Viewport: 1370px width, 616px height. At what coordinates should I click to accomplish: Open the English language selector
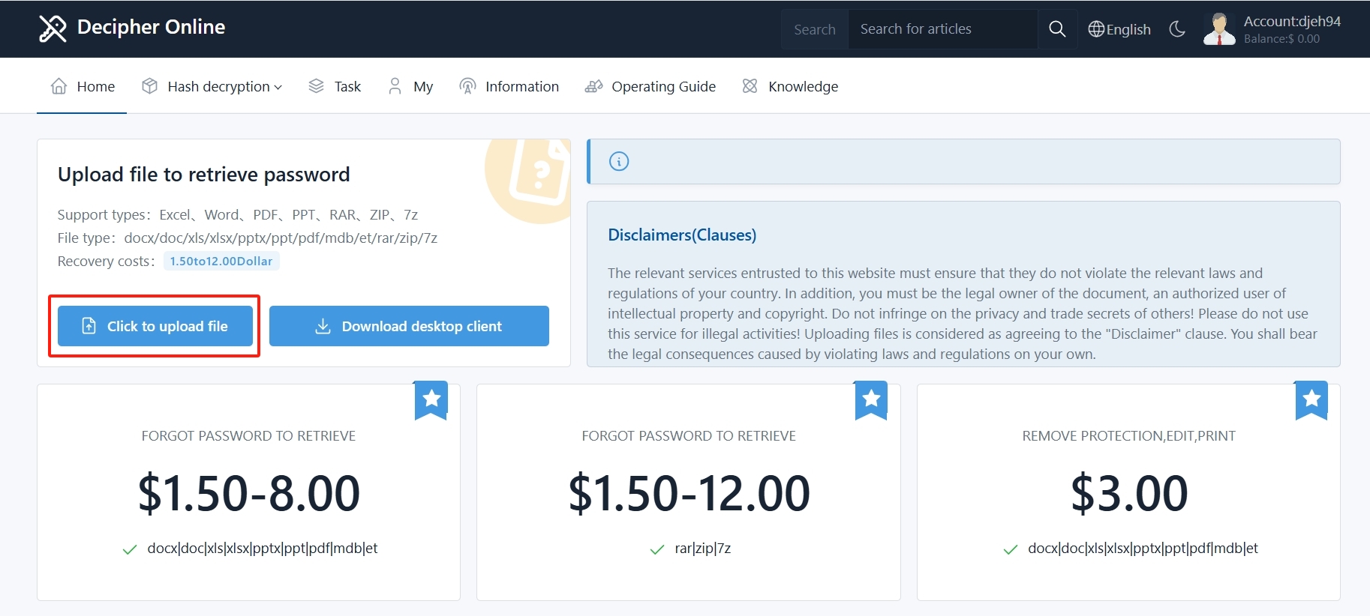pos(1119,29)
